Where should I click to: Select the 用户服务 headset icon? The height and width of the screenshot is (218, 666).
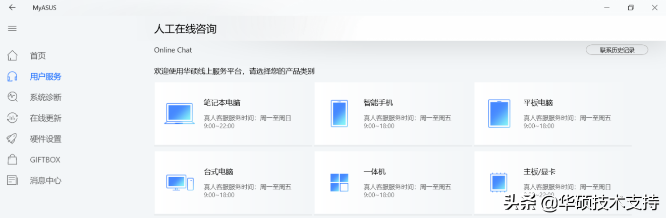coord(13,77)
